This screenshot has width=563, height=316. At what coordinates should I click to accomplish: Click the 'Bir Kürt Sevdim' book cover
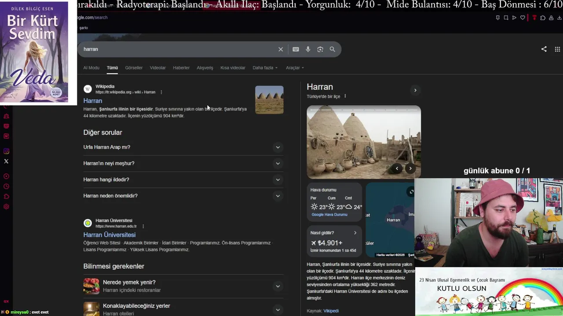tap(34, 52)
